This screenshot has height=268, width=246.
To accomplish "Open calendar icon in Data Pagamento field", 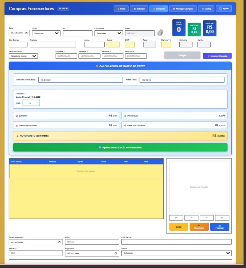I will click(x=59, y=242).
